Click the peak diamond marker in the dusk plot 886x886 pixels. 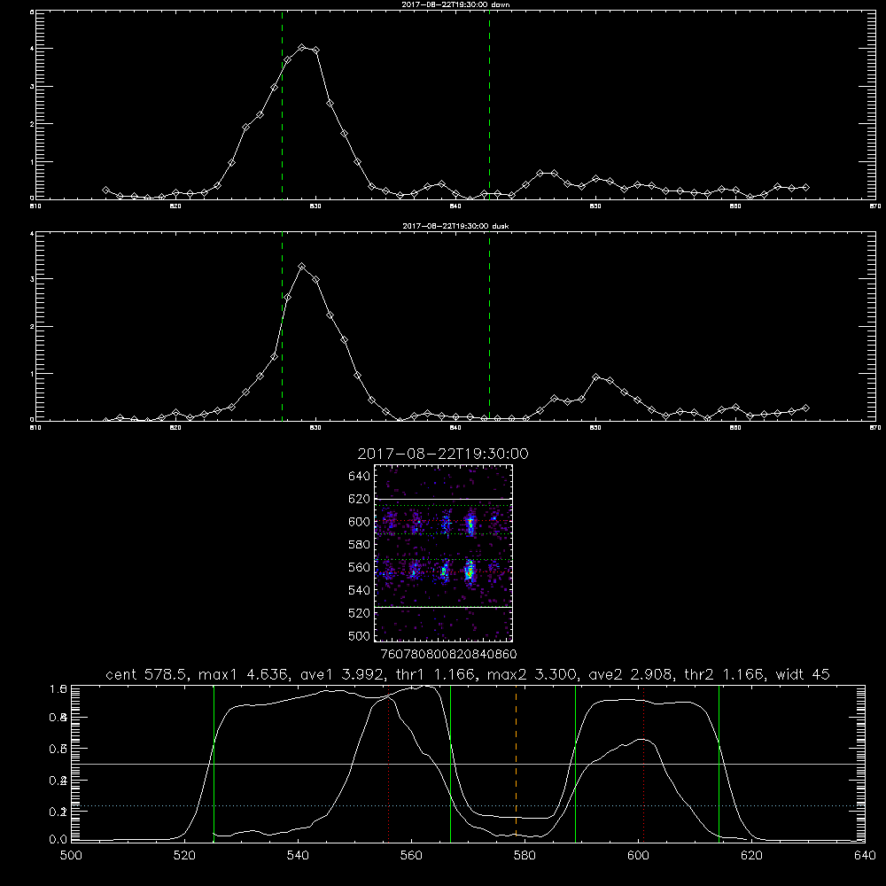point(302,266)
